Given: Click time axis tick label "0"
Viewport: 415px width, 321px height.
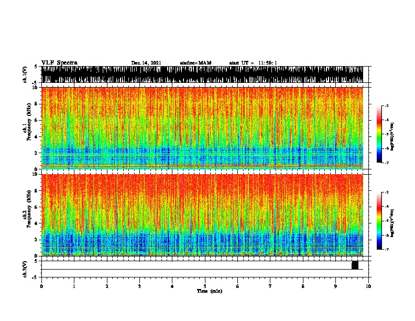Looking at the screenshot, I should pos(41,286).
